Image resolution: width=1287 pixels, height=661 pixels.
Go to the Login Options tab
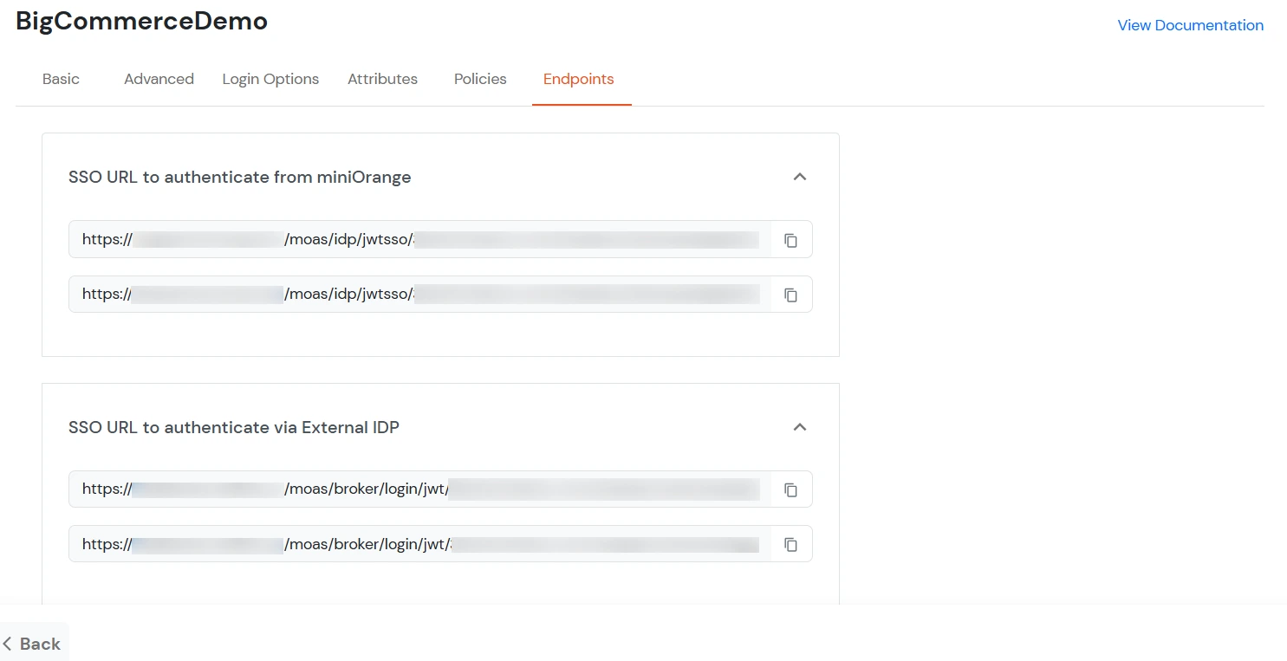coord(270,79)
